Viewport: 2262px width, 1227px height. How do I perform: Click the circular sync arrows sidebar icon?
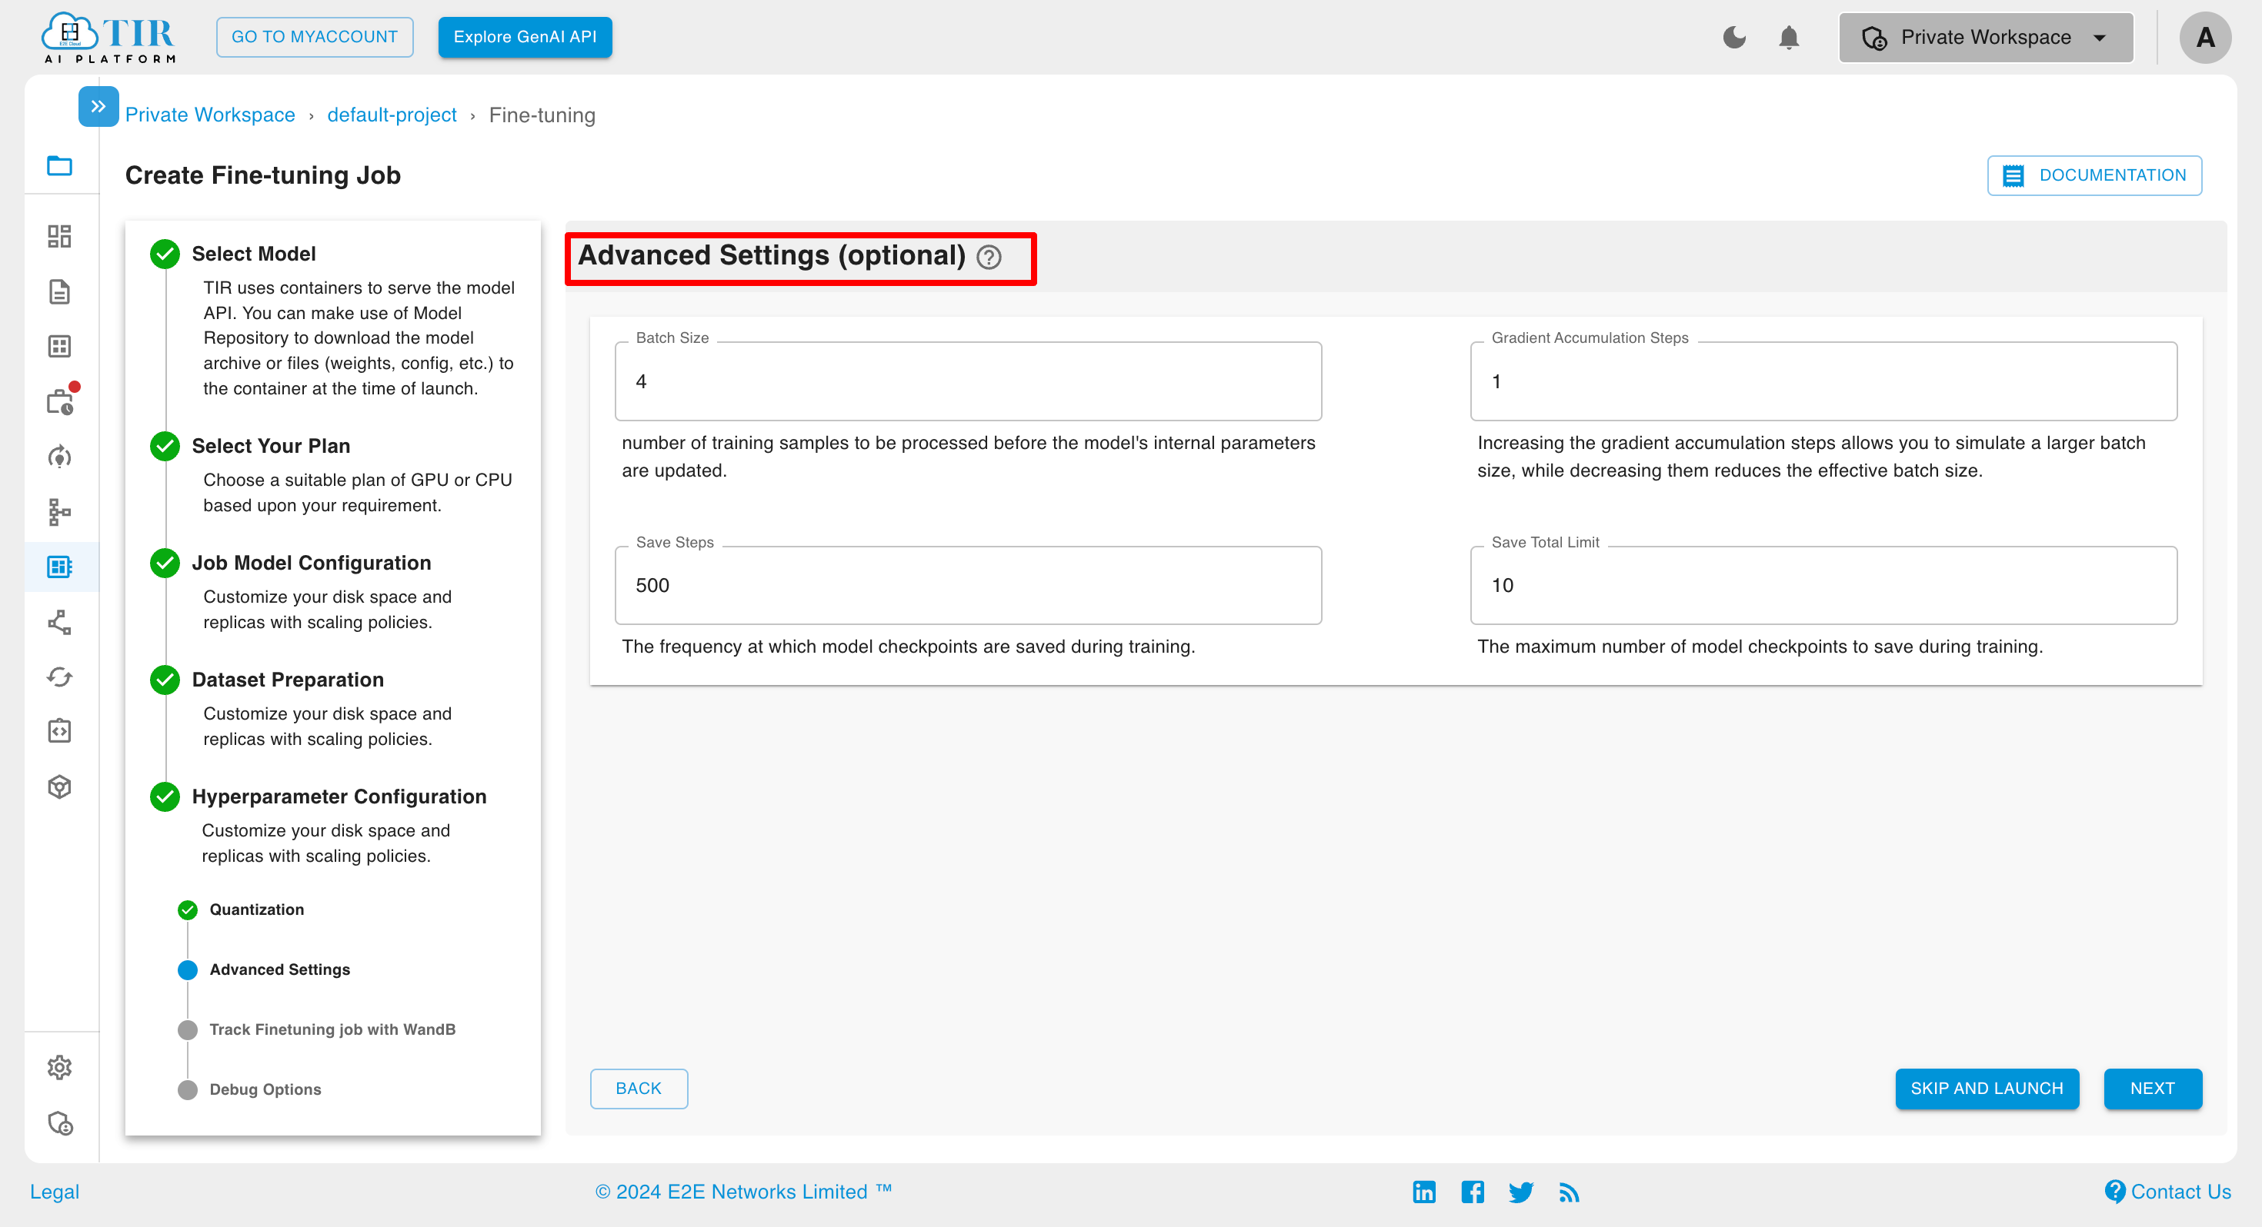[60, 677]
